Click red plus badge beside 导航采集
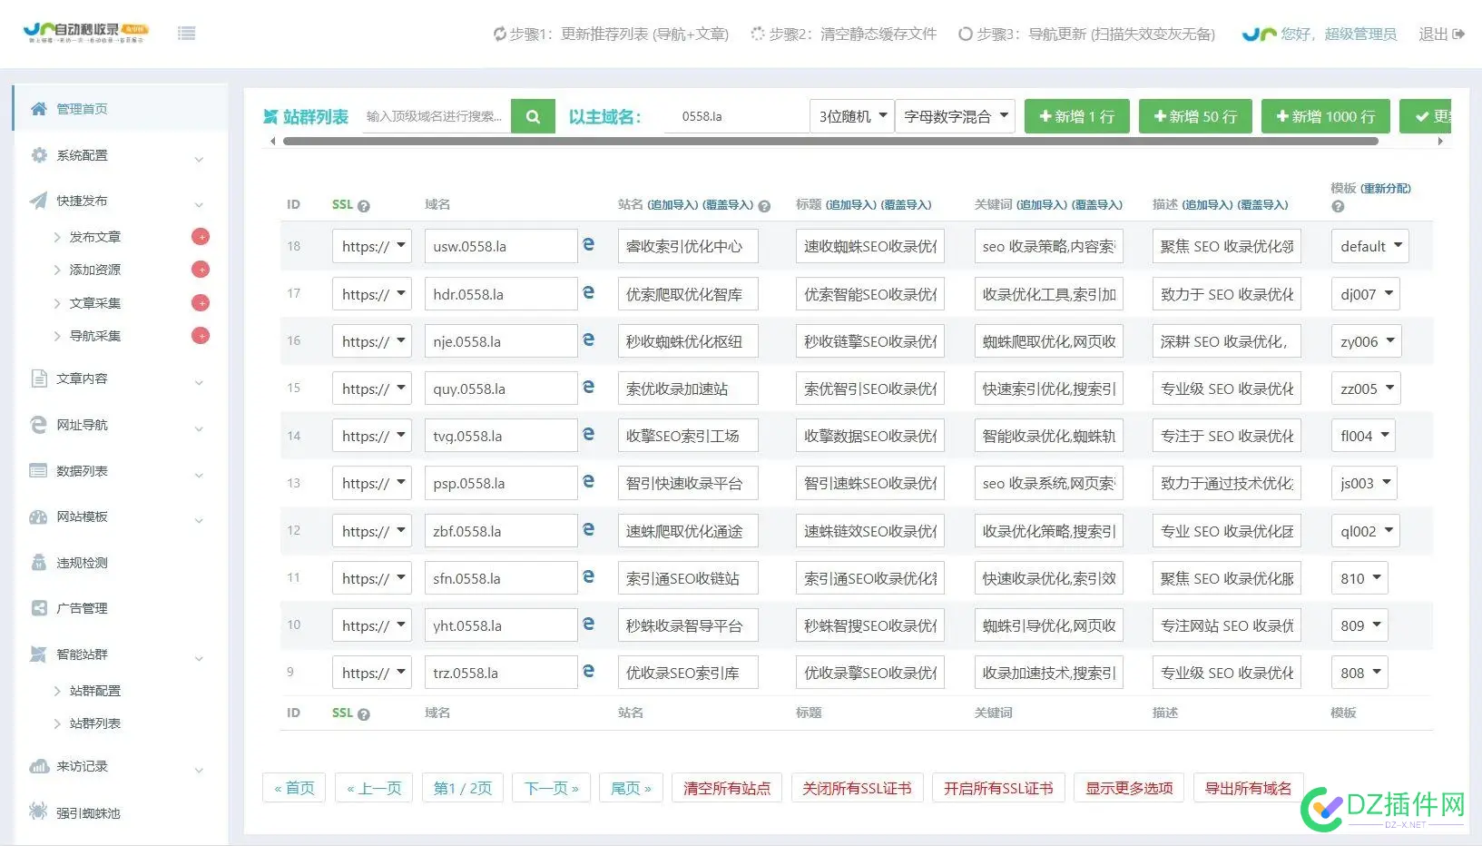 [x=201, y=336]
